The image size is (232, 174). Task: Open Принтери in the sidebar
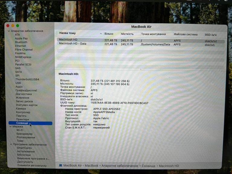click(23, 119)
